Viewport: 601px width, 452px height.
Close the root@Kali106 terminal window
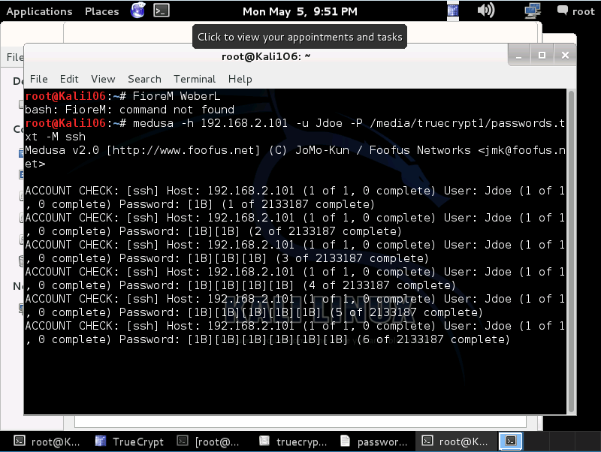(565, 56)
